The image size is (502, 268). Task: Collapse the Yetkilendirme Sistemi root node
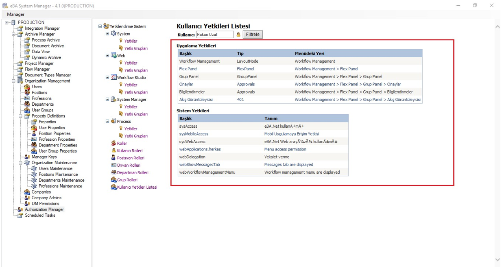100,26
